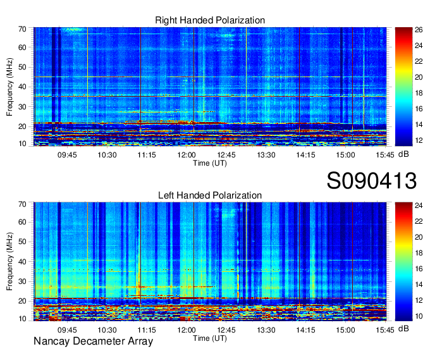Viewport: 430px width, 349px height.
Task: Click the 15:45 tick label under upper plot
Action: click(x=385, y=155)
